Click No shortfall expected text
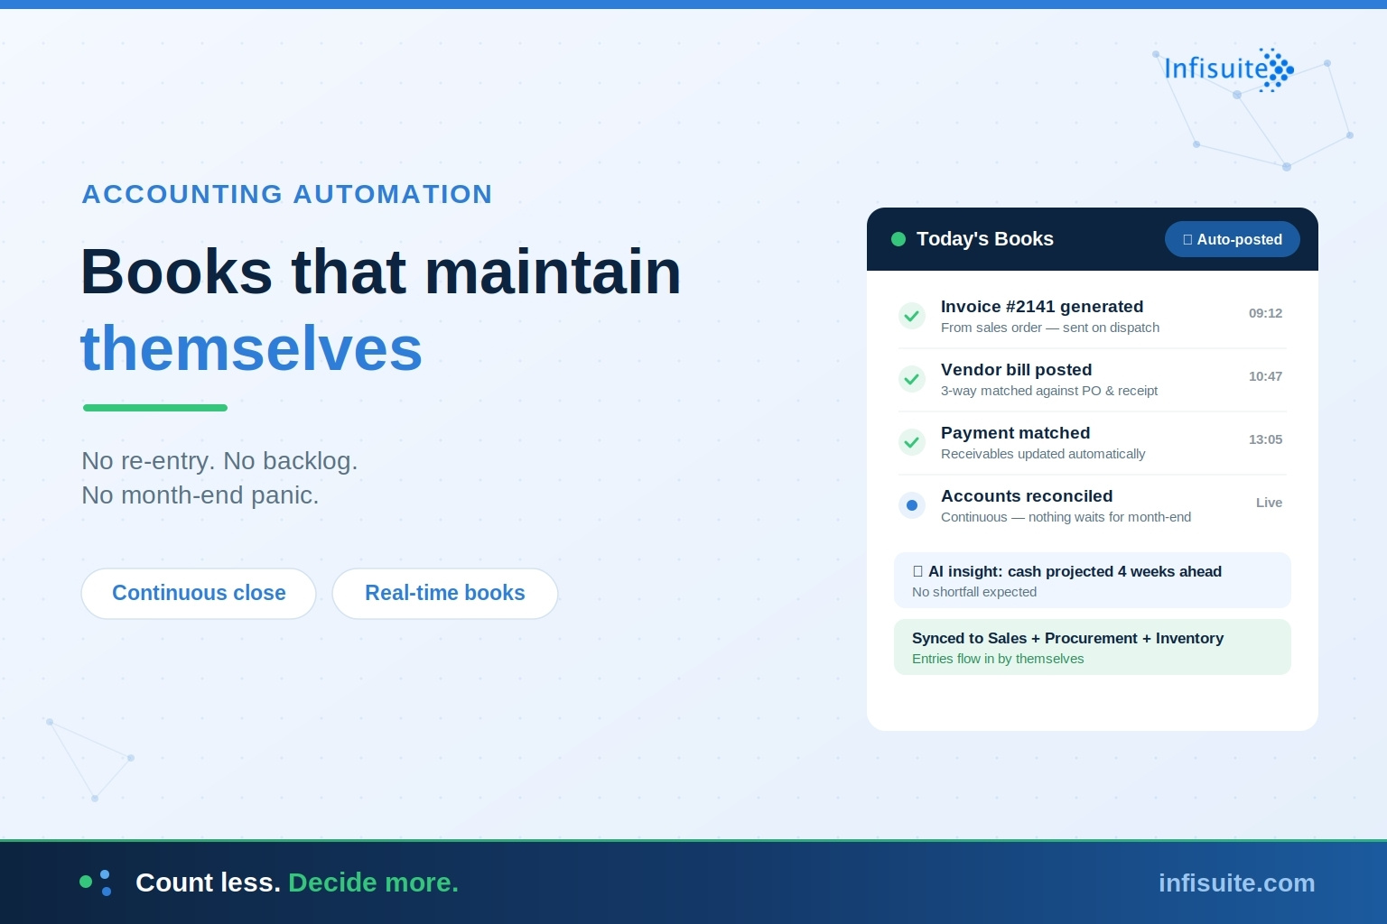The width and height of the screenshot is (1387, 924). point(974,592)
